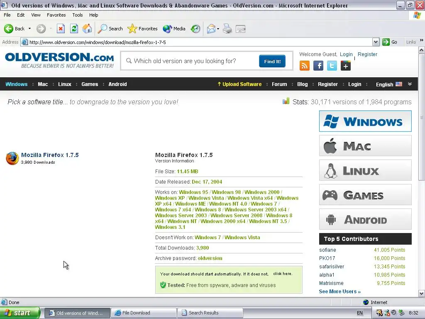Click the Back arrow toolbar icon
Viewport: 425px width, 319px height.
tap(9, 29)
